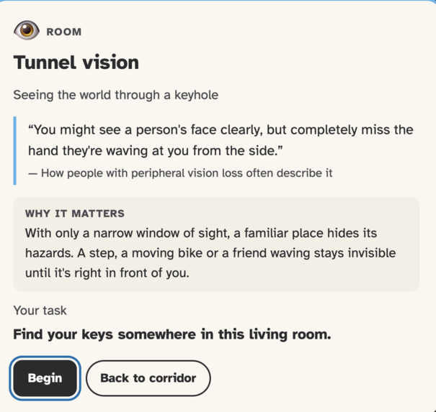Viewport: 436px width, 412px height.
Task: Click the Begin button
Action: coord(45,378)
